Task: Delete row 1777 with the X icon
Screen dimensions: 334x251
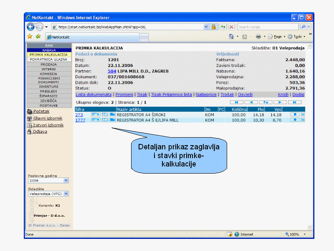Action: point(303,120)
